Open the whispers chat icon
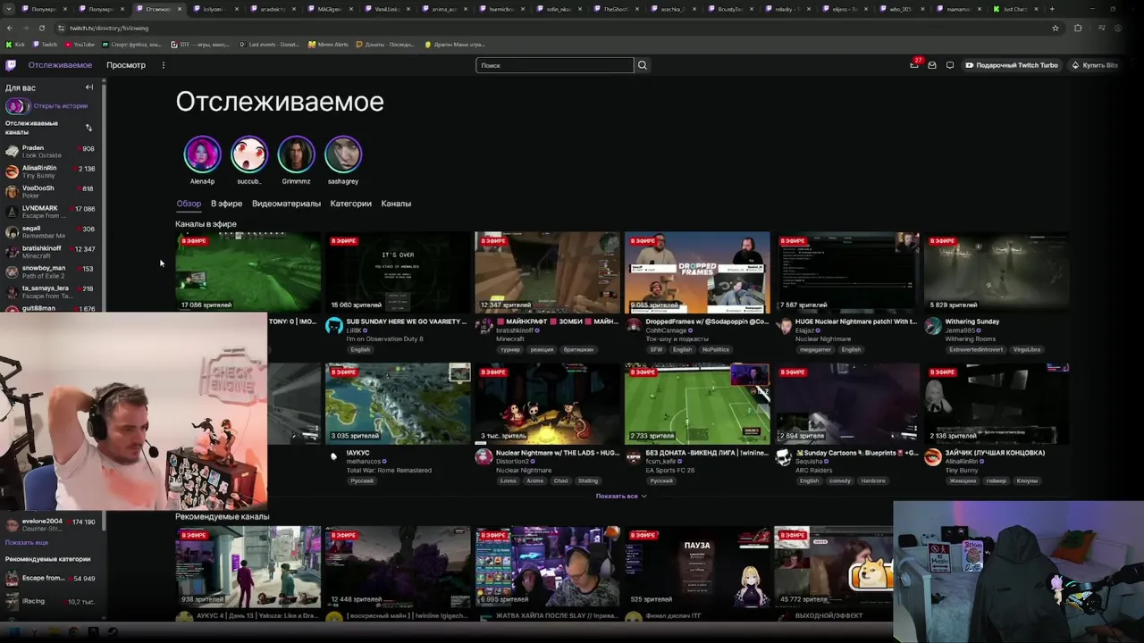1144x643 pixels. (x=950, y=65)
